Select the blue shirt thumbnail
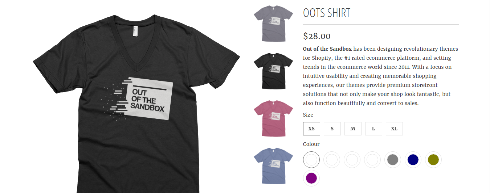The height and width of the screenshot is (193, 490). click(x=273, y=166)
